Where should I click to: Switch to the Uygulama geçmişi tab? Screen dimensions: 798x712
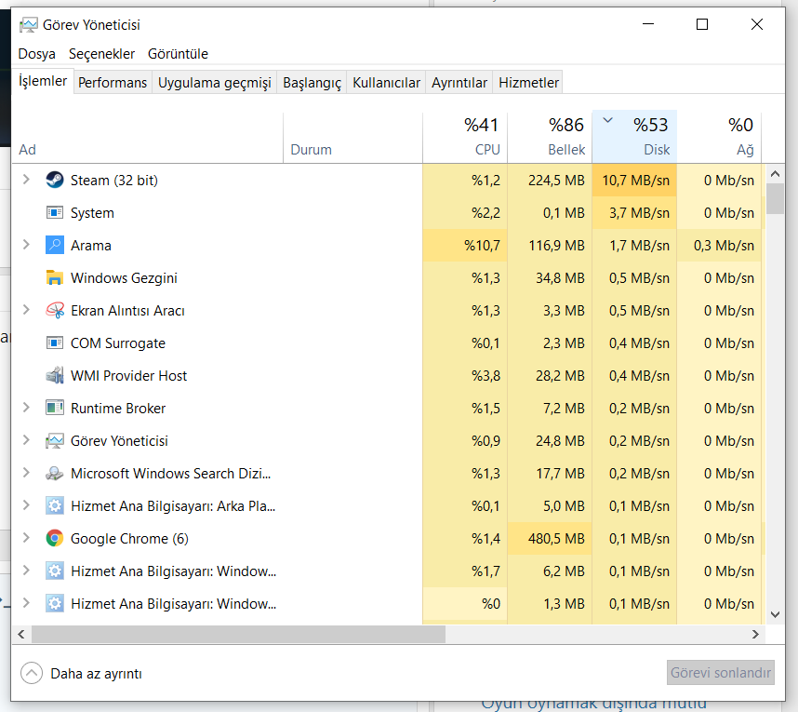(214, 83)
